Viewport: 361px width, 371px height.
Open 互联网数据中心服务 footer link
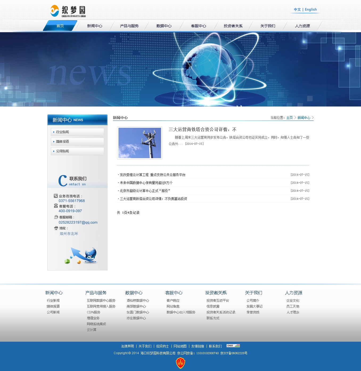click(x=101, y=301)
